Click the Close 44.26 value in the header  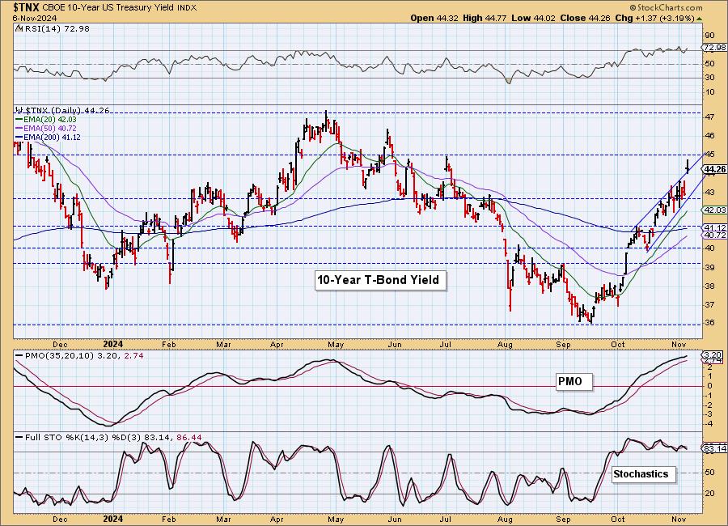coord(585,18)
